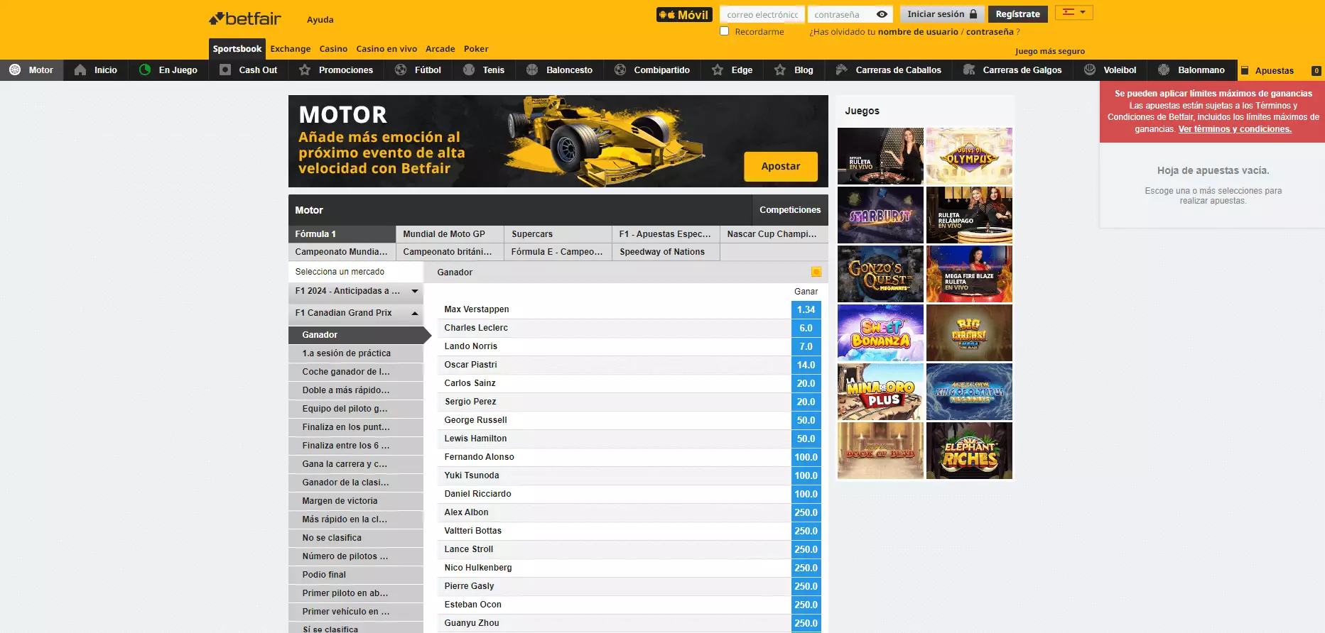Click the Iniciar sesión button

tap(942, 14)
